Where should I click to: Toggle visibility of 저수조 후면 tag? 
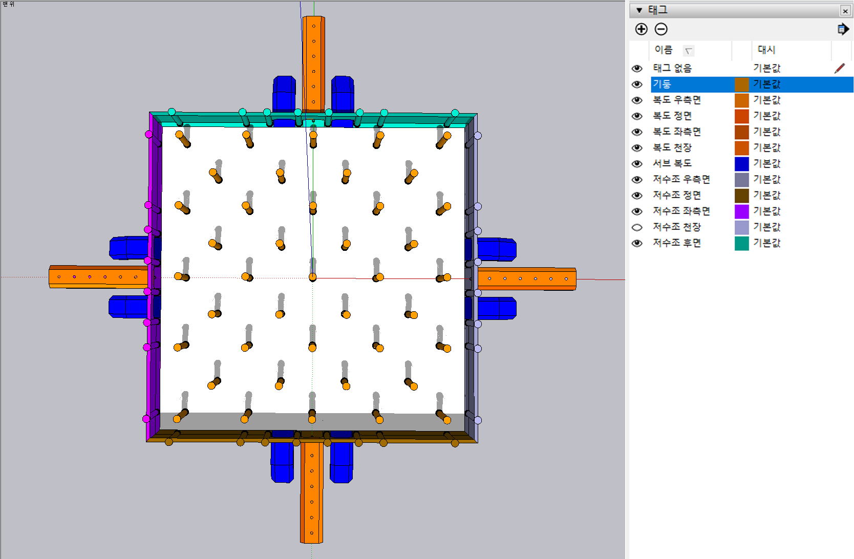pyautogui.click(x=637, y=243)
